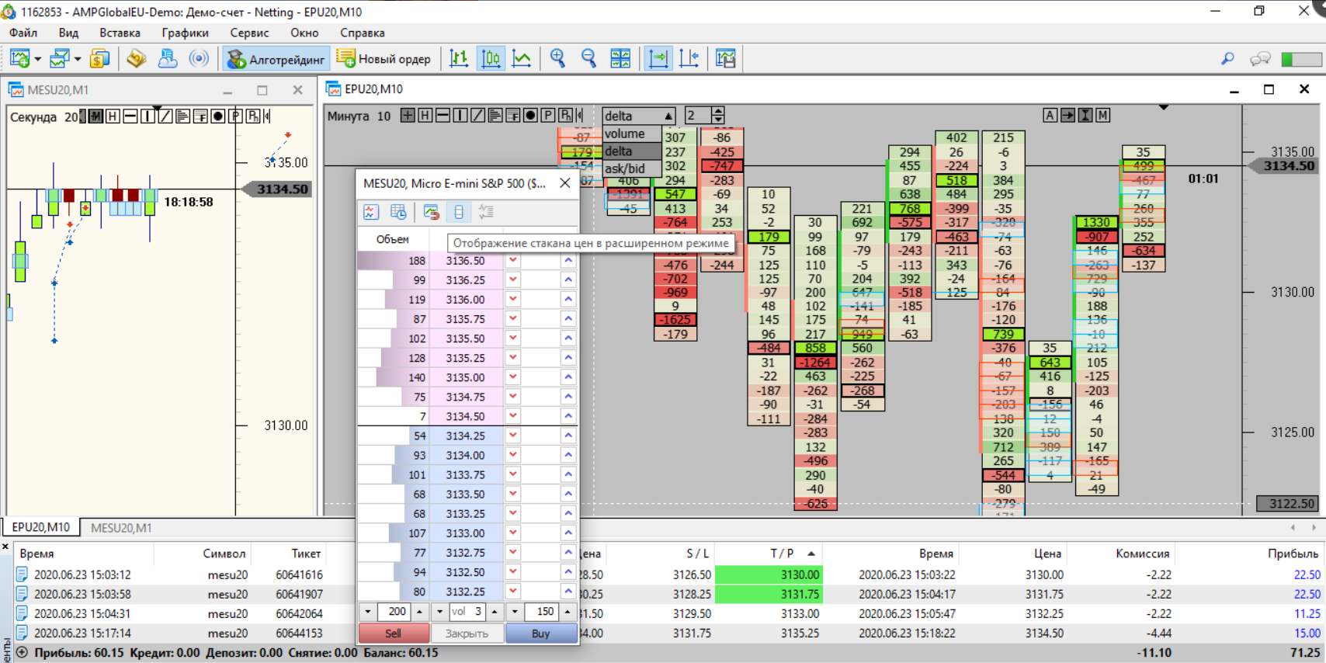The width and height of the screenshot is (1326, 663).
Task: Switch chart to candlesticks view
Action: coord(491,58)
